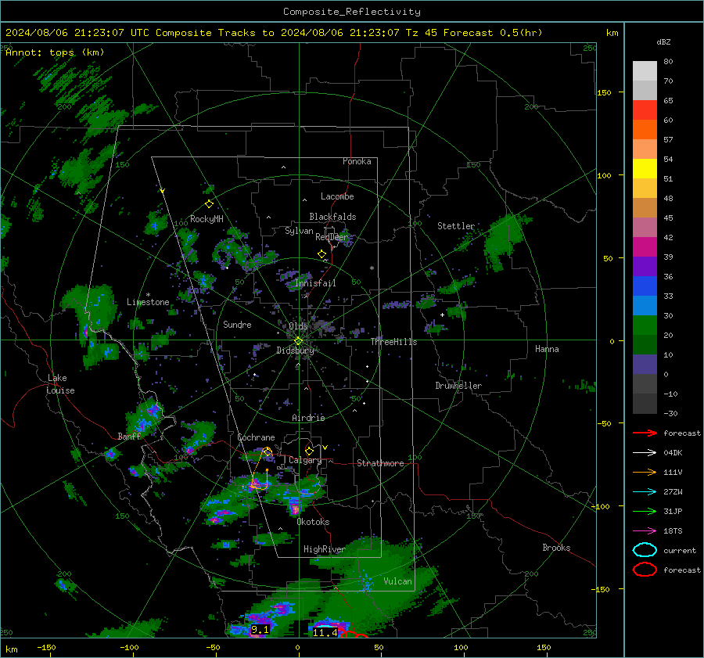
Task: Click the Sylvan label
Action: 299,231
